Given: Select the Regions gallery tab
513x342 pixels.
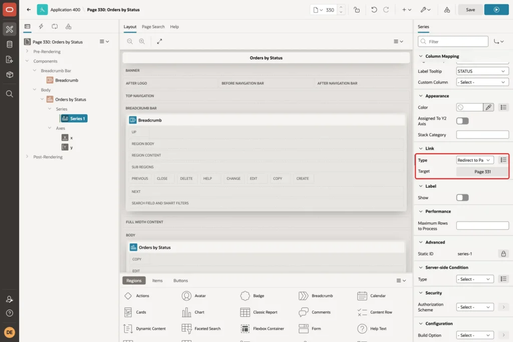Looking at the screenshot, I should point(134,280).
